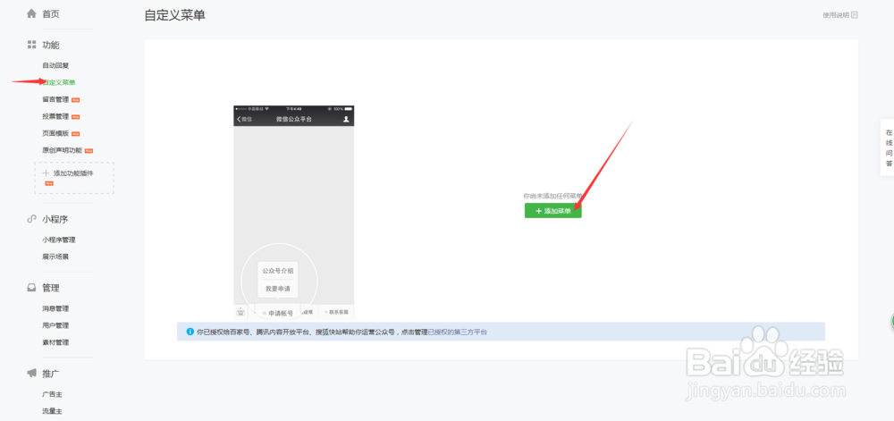Image resolution: width=894 pixels, height=421 pixels.
Task: Click the 推广 section heading
Action: [51, 374]
